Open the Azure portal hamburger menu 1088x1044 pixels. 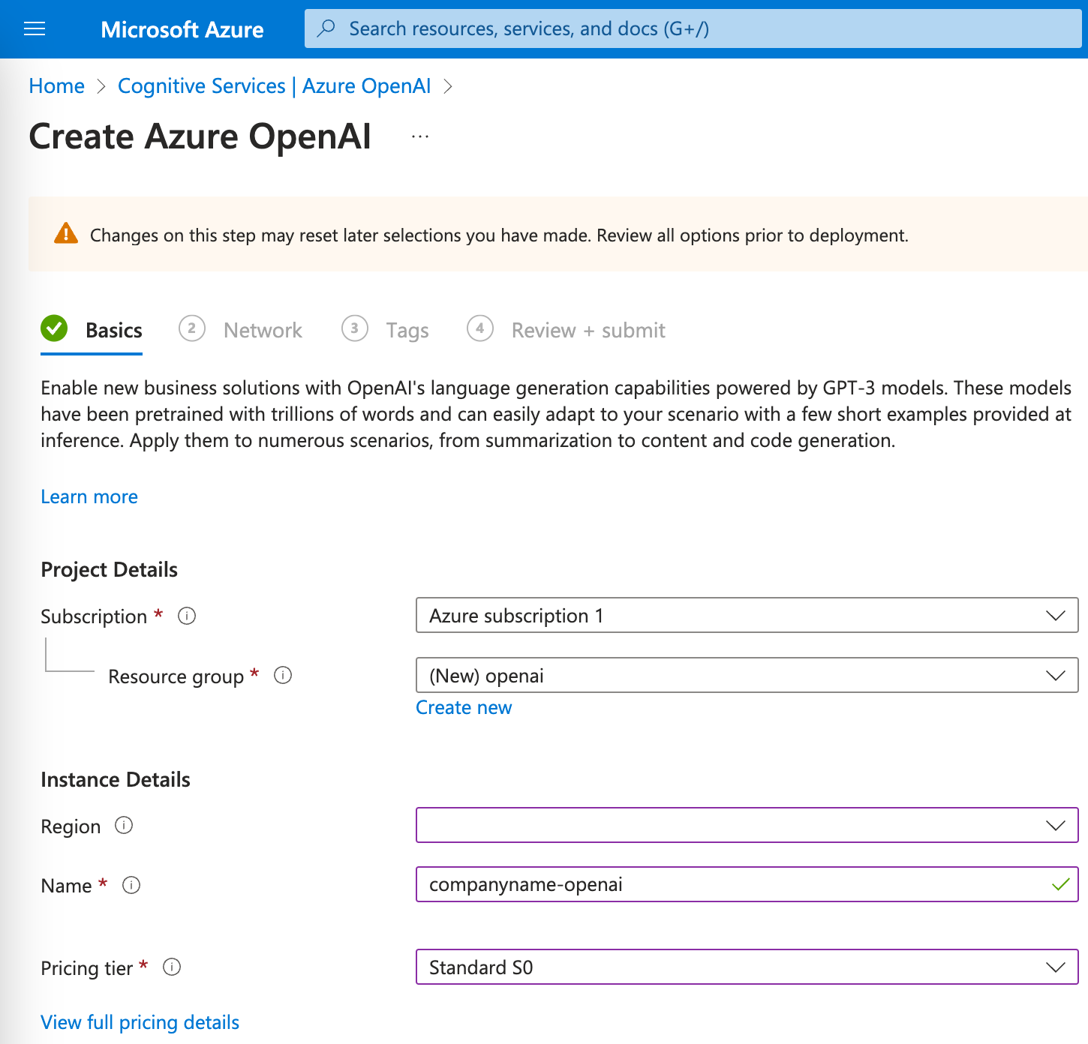coord(35,28)
